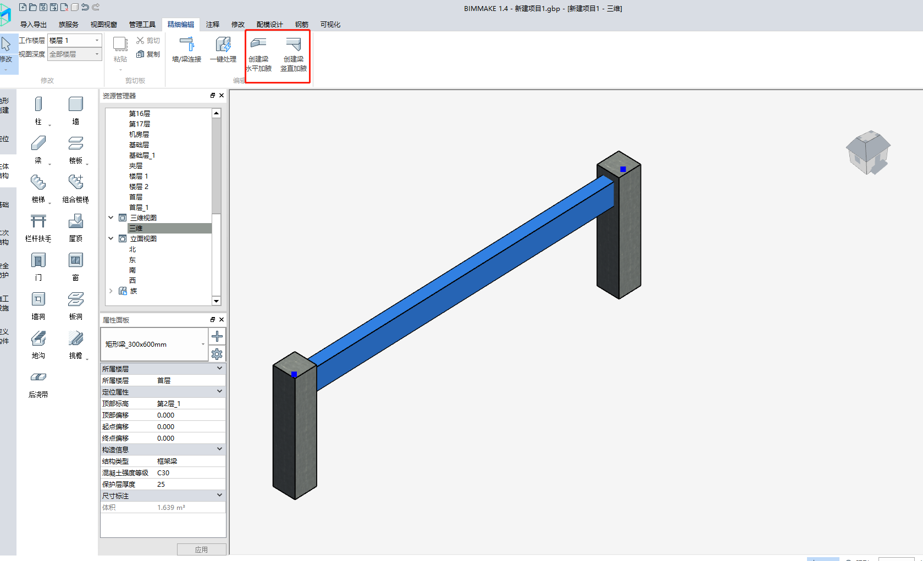
Task: Click the plus icon beside beam type selector
Action: [x=217, y=336]
